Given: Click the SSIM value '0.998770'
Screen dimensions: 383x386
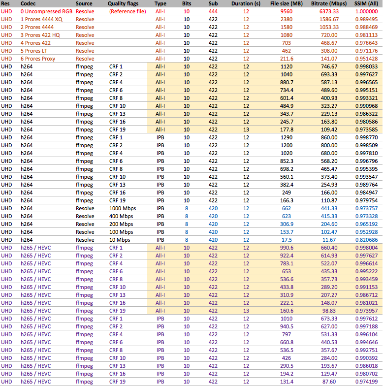Looking at the screenshot, I should pyautogui.click(x=366, y=138).
